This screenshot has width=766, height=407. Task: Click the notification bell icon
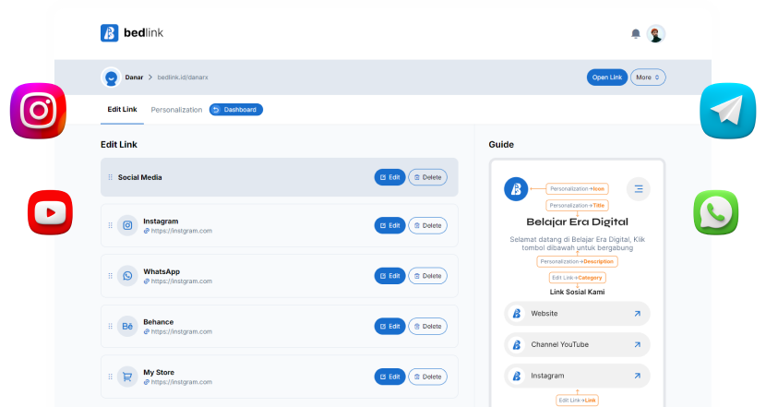coord(636,33)
